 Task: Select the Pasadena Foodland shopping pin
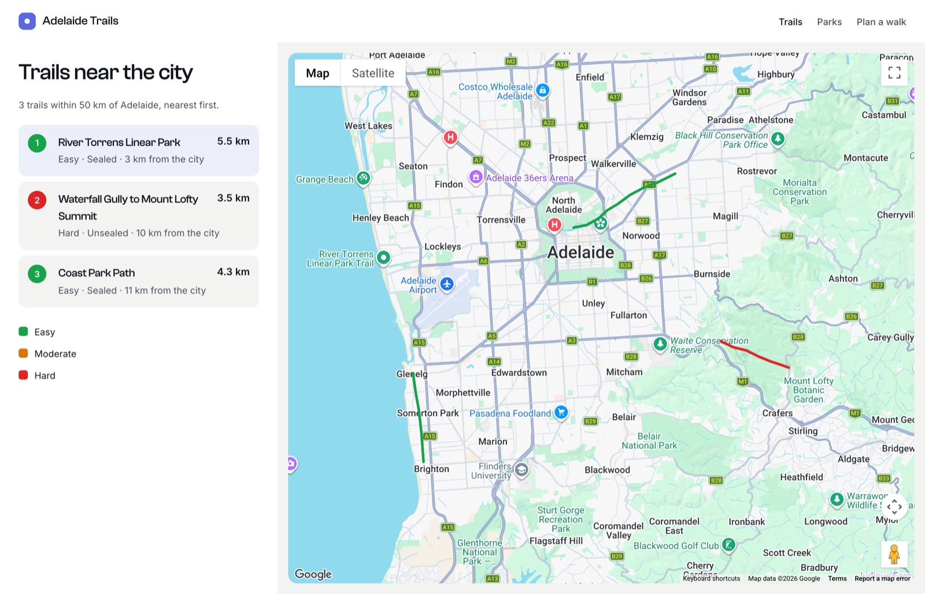(x=561, y=412)
